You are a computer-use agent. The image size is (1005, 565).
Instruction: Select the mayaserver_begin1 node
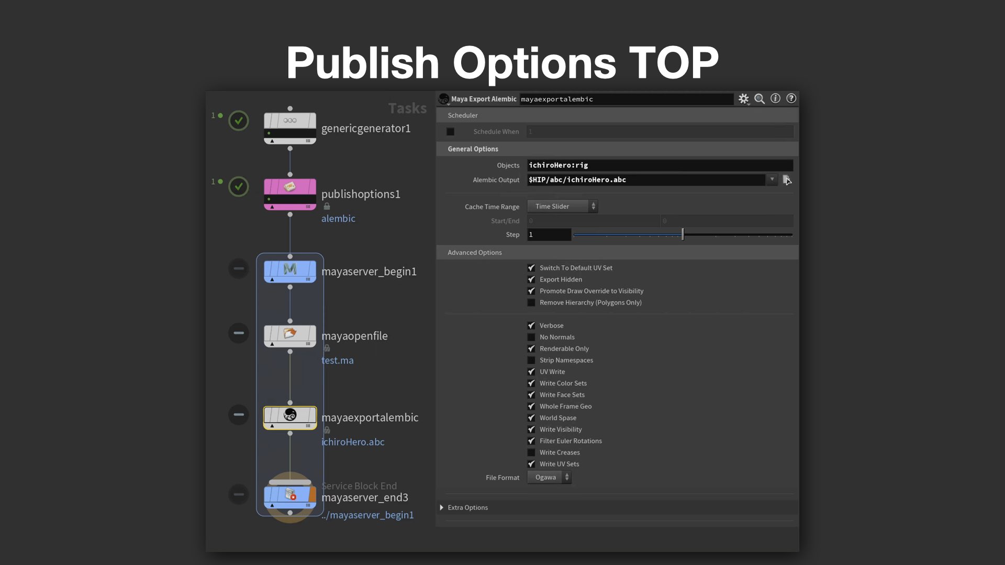(290, 272)
